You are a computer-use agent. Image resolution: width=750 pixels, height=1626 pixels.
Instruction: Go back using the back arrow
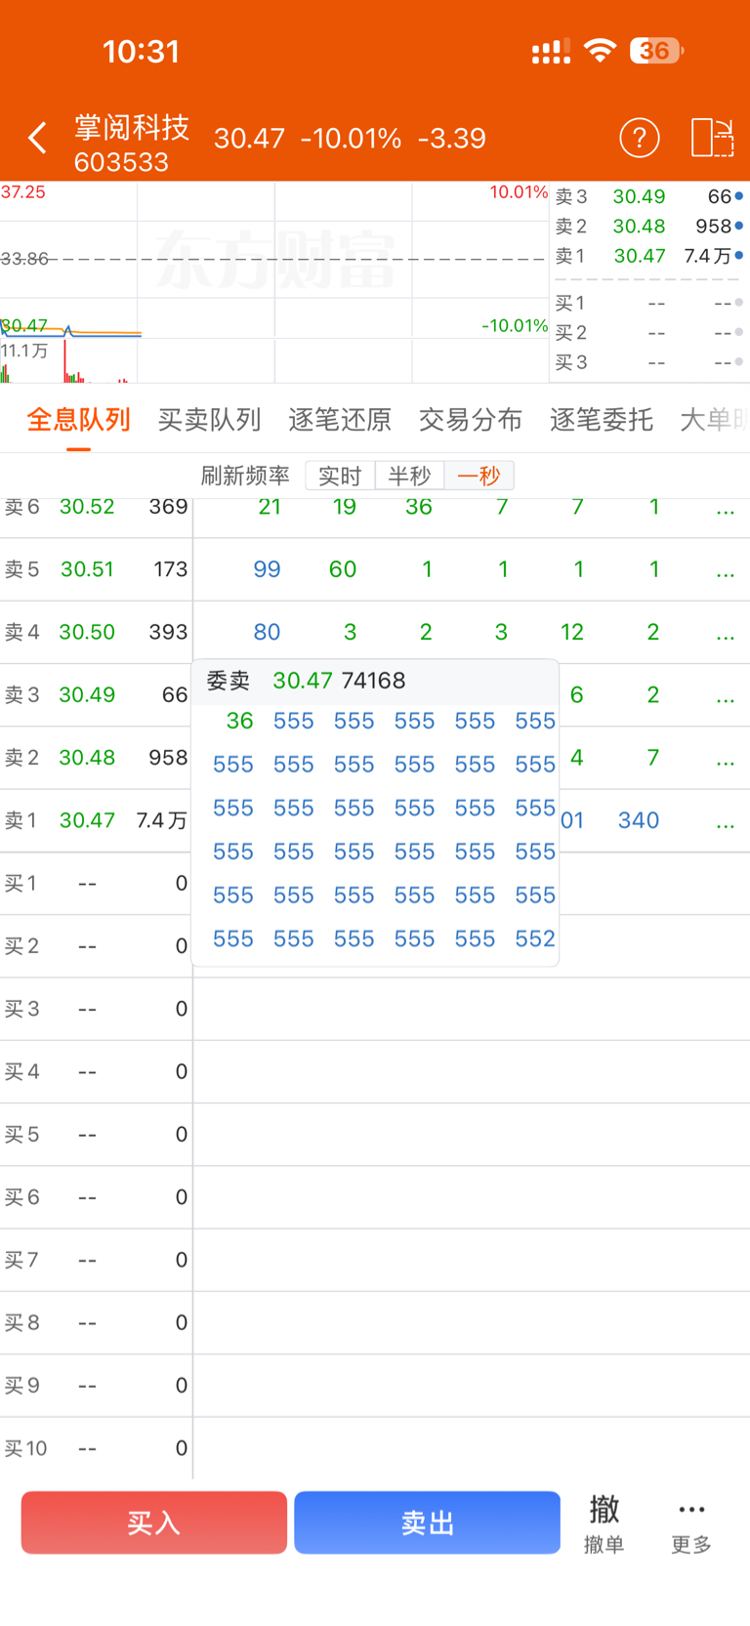37,138
